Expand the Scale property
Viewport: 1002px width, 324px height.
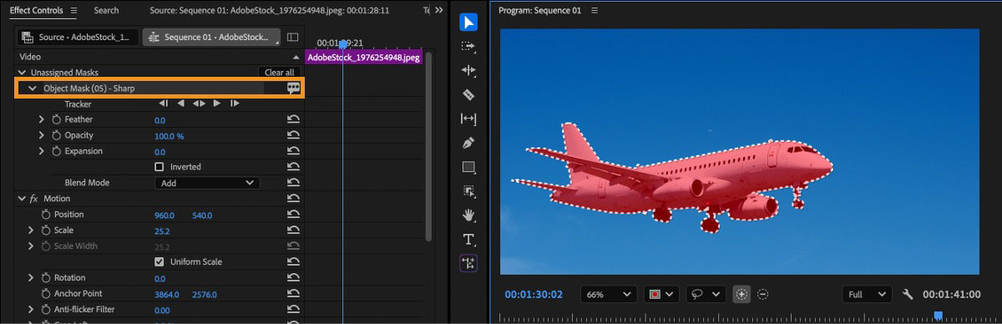tap(32, 230)
